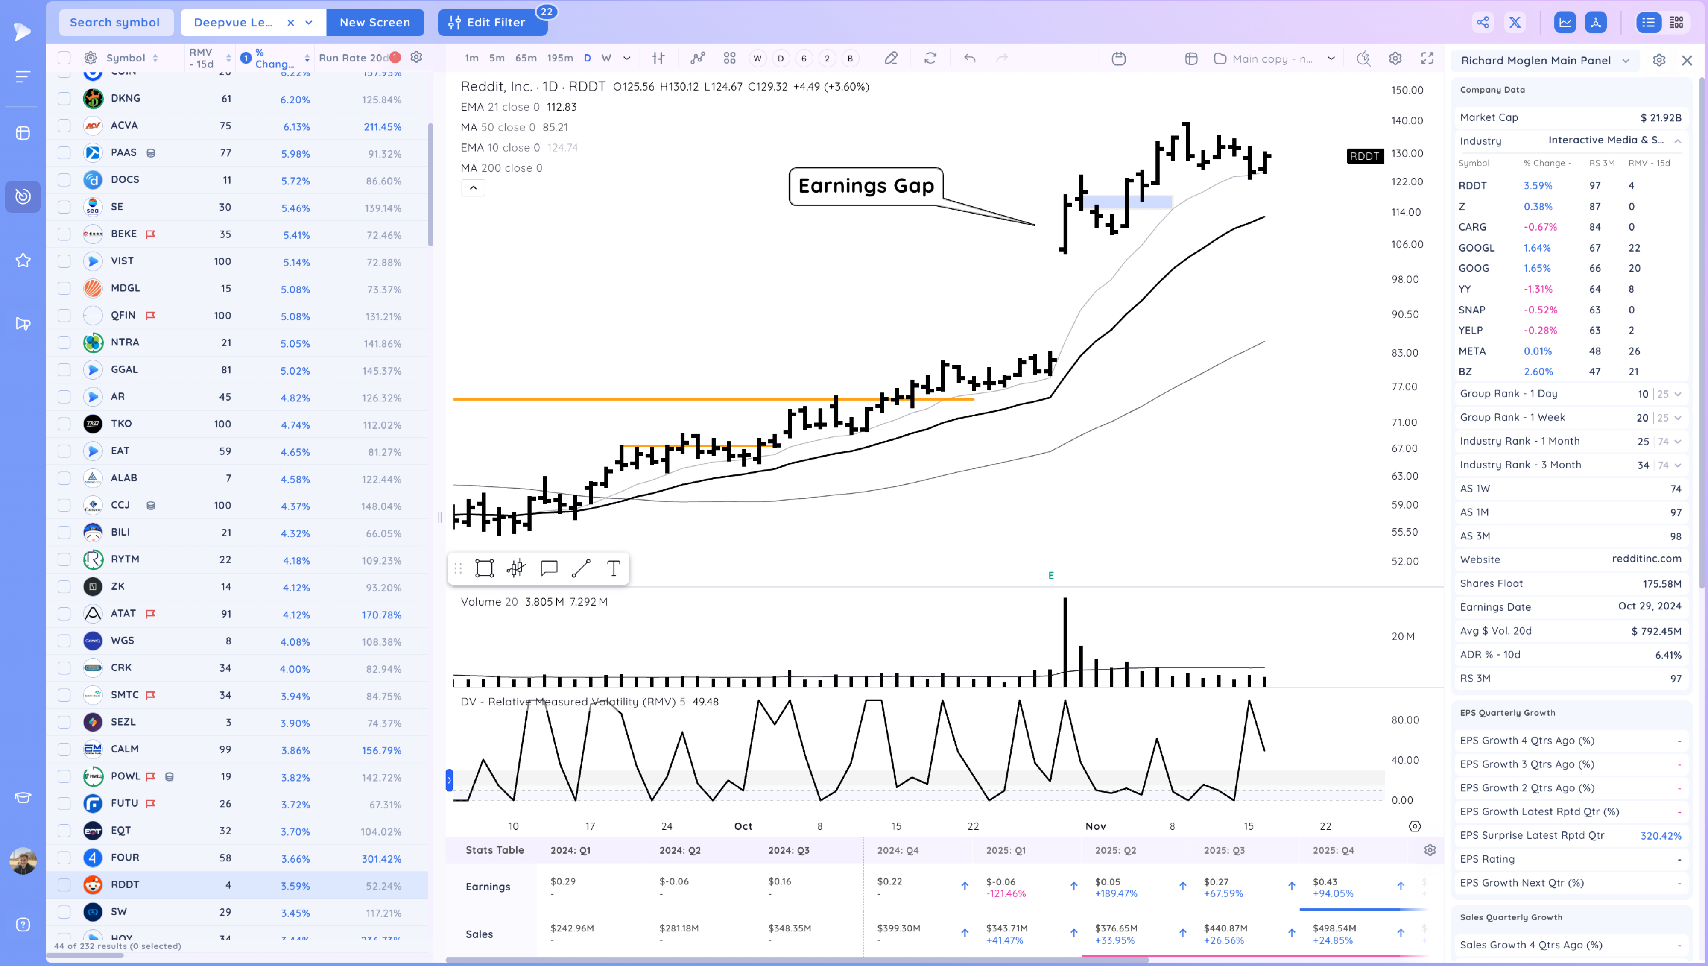Open Richard Moglen panel settings gear
This screenshot has height=966, width=1708.
[x=1659, y=60]
